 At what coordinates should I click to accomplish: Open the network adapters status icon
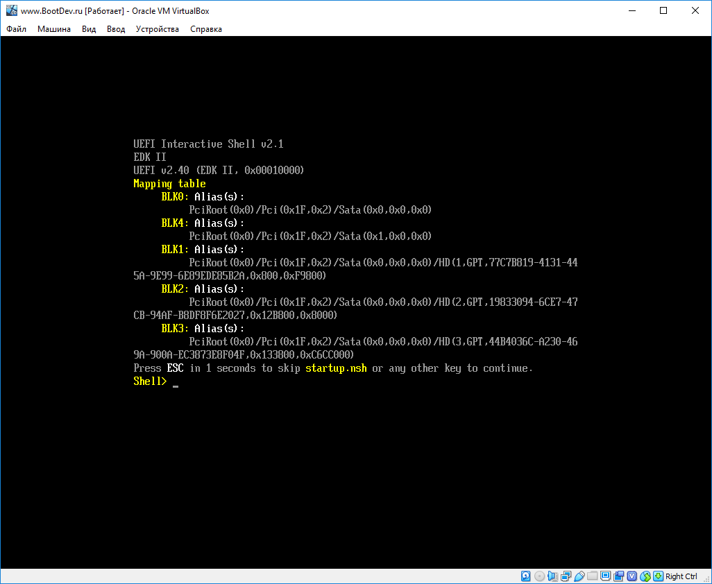[564, 576]
